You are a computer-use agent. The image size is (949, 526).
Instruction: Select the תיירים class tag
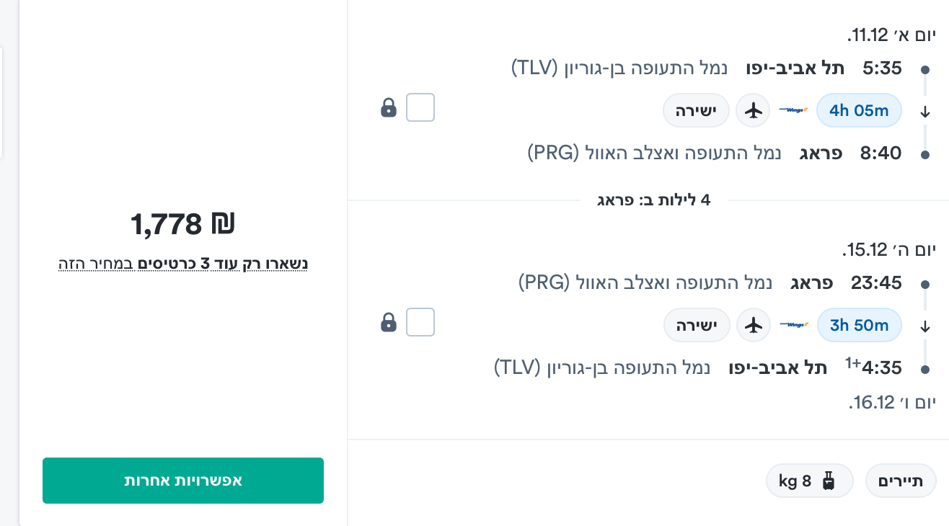click(x=900, y=481)
